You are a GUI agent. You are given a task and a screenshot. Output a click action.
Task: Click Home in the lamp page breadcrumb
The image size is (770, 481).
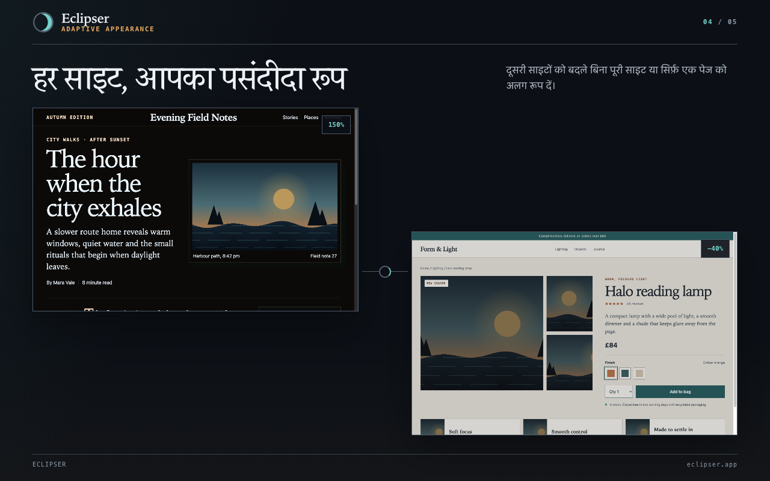(x=424, y=268)
